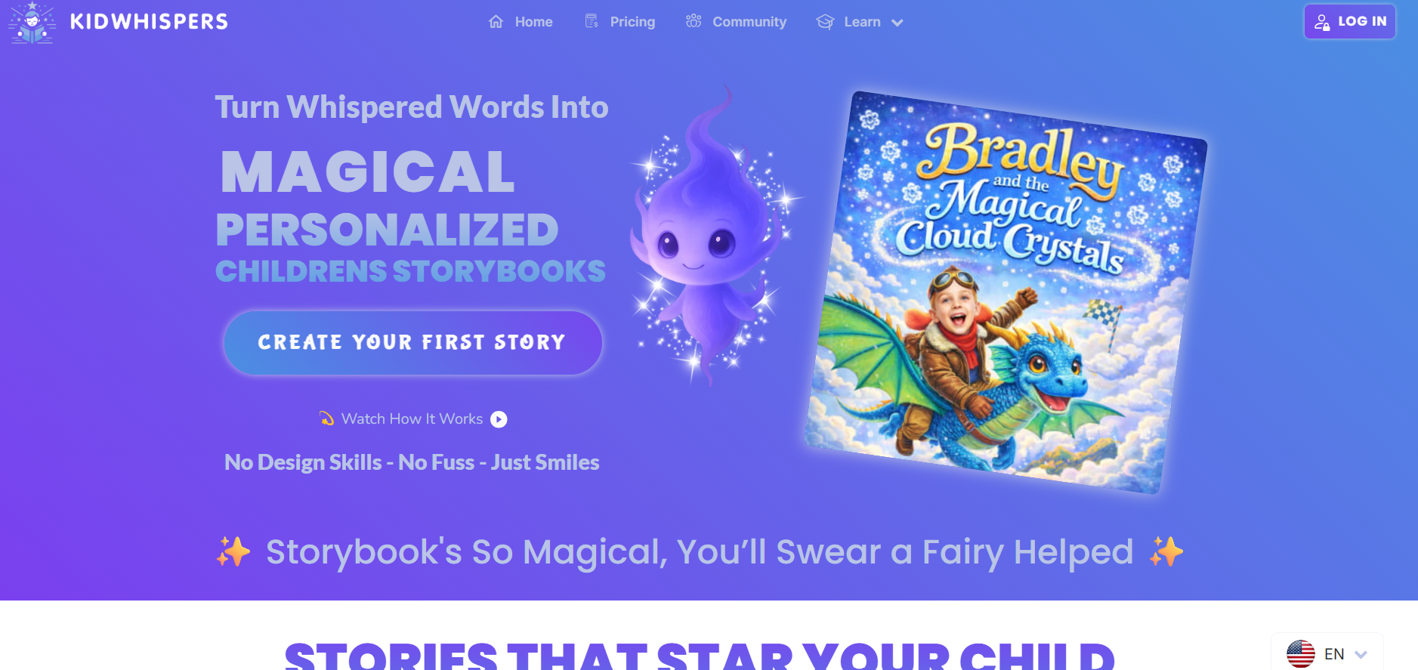The image size is (1418, 670).
Task: Open the EN language dropdown arrow
Action: tap(1361, 654)
